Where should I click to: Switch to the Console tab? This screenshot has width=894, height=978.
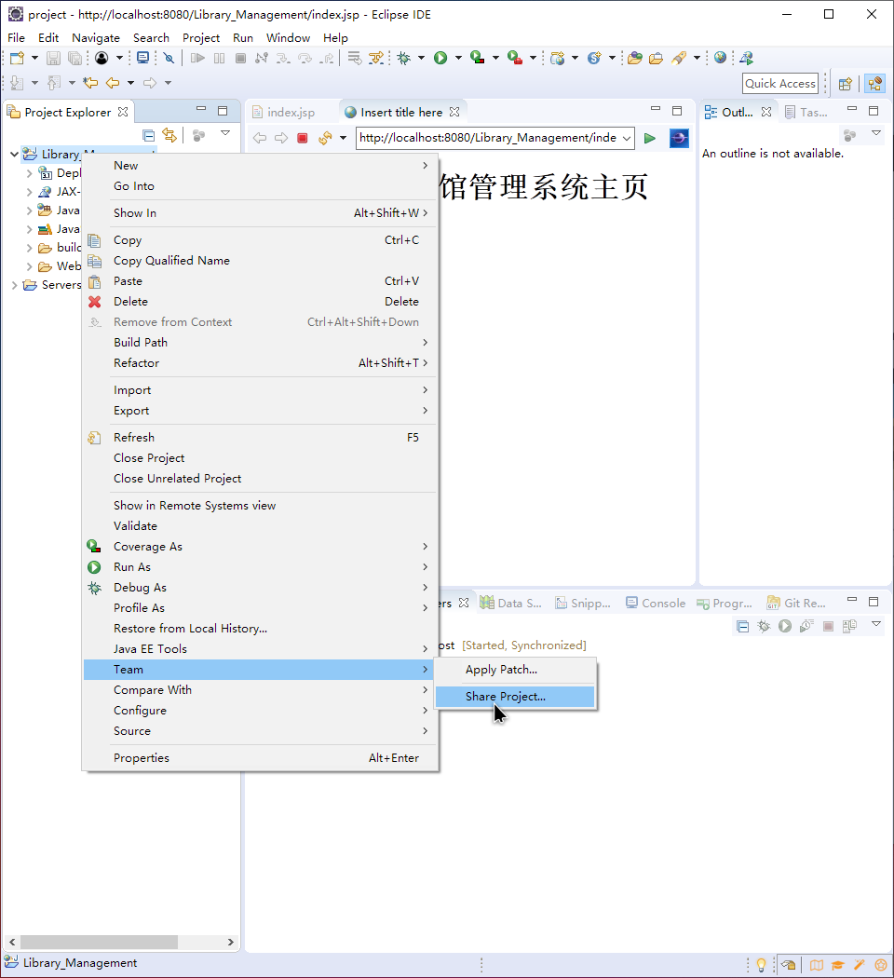(x=656, y=604)
